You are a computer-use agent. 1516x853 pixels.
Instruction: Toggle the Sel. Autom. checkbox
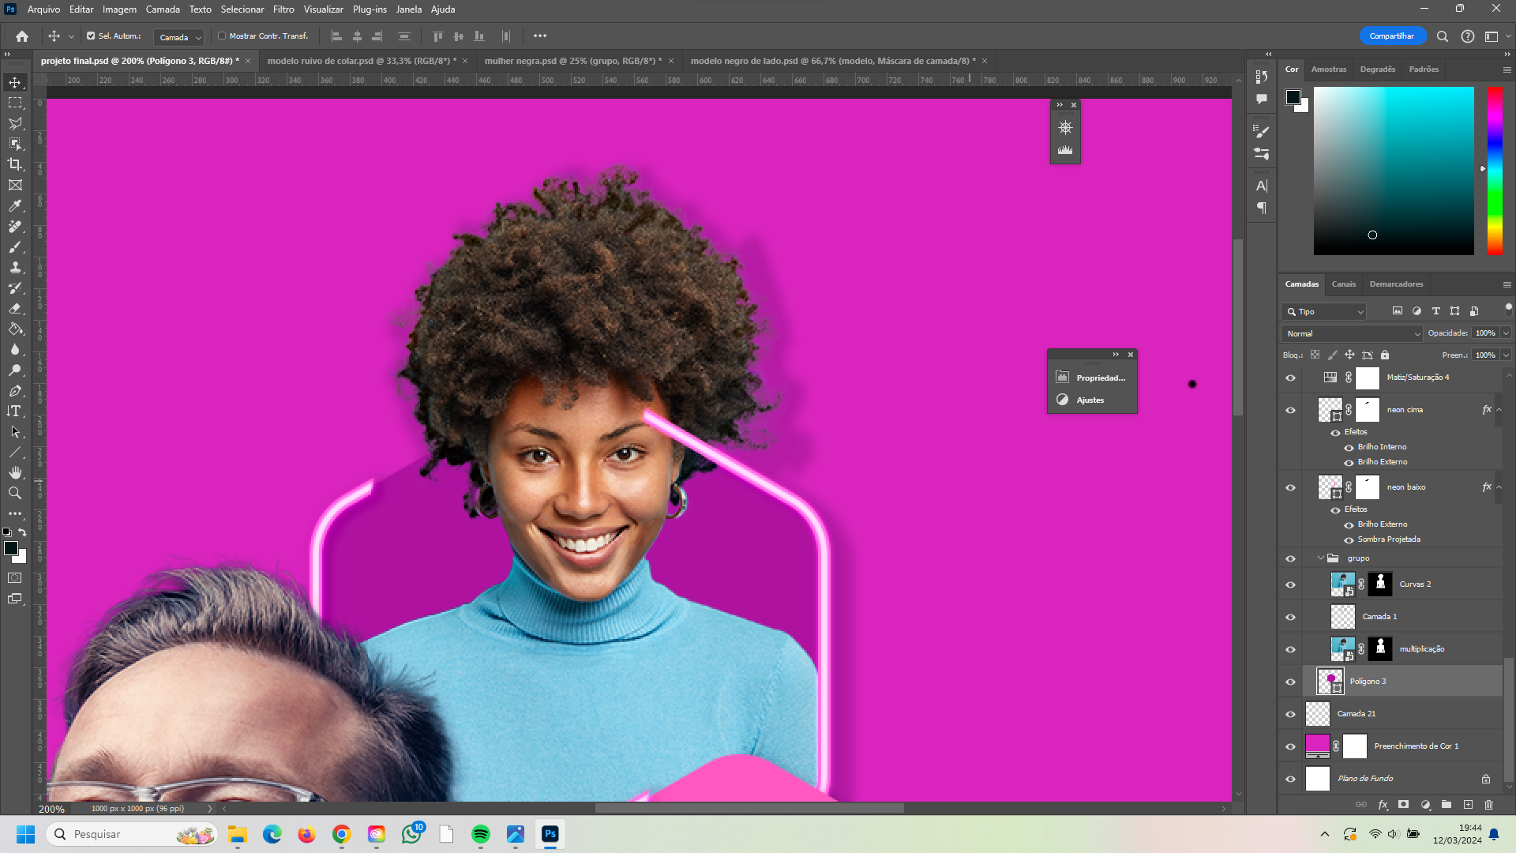(91, 36)
